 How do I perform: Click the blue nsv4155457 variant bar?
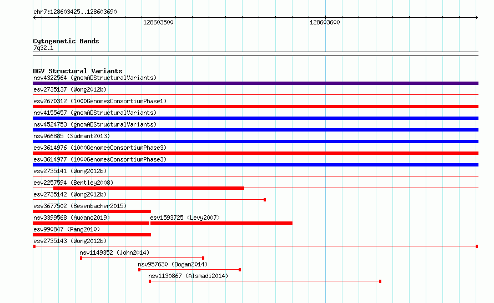[255, 118]
